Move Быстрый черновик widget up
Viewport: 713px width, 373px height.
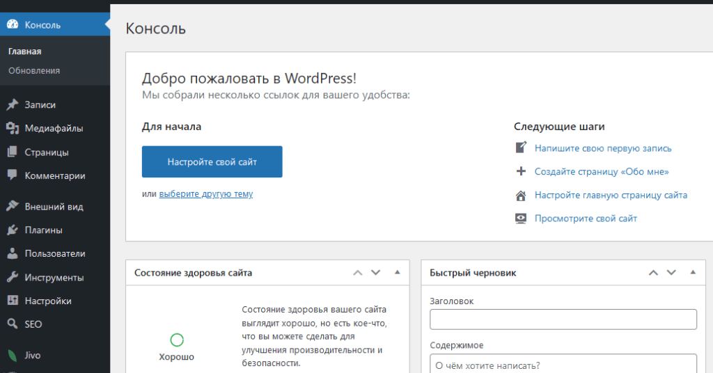[x=653, y=273]
